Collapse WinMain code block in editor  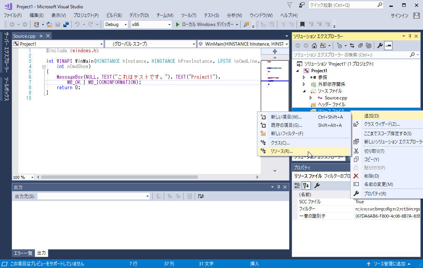pos(44,67)
